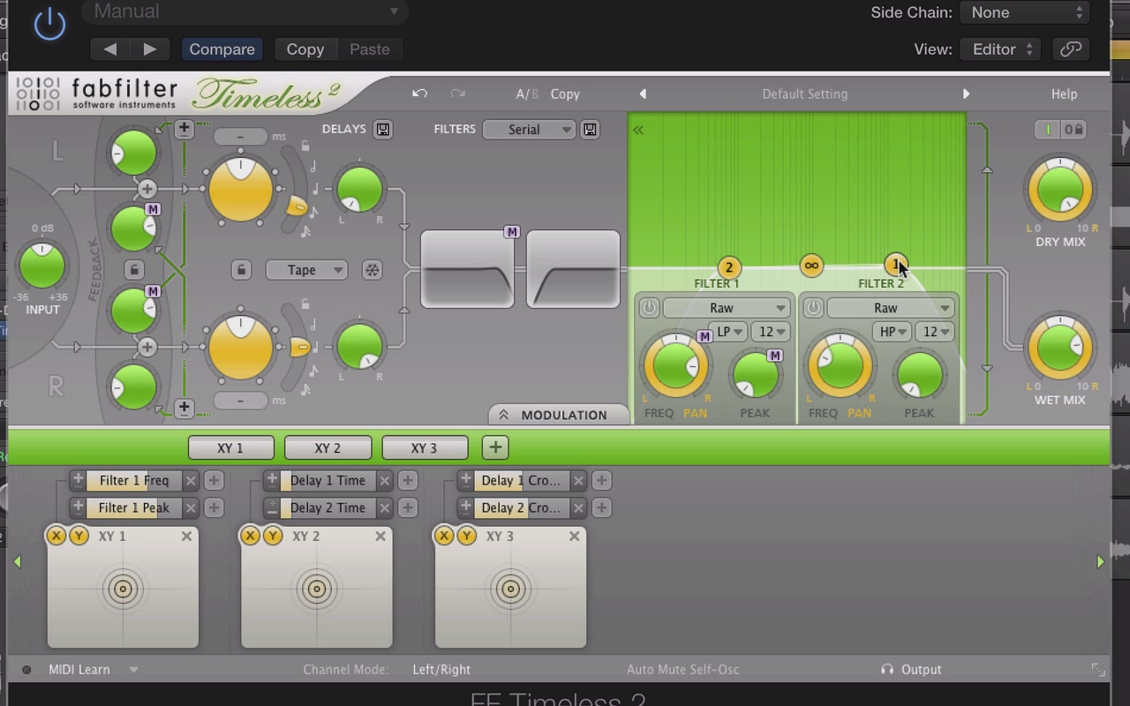Collapse the MODULATION section
This screenshot has height=706, width=1130.
click(557, 415)
